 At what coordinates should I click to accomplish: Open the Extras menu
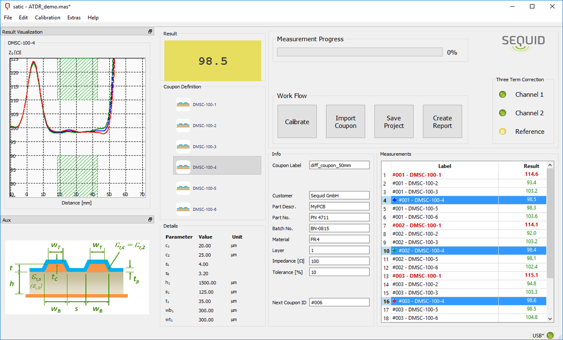click(x=74, y=18)
